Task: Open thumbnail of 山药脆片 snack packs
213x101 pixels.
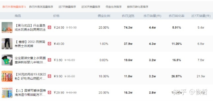Action: coord(7,76)
